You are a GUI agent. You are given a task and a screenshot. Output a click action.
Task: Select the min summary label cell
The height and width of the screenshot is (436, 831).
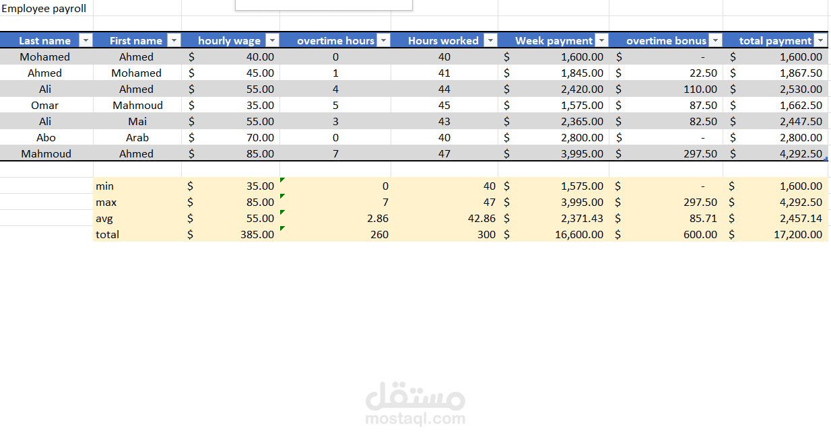click(104, 186)
